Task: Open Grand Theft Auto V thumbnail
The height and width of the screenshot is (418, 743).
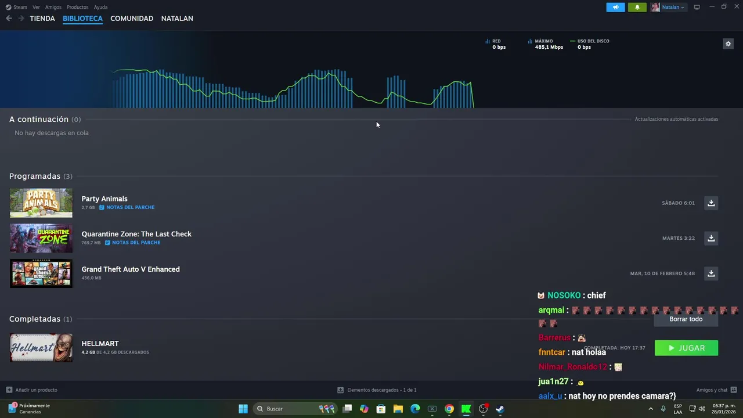Action: click(41, 273)
